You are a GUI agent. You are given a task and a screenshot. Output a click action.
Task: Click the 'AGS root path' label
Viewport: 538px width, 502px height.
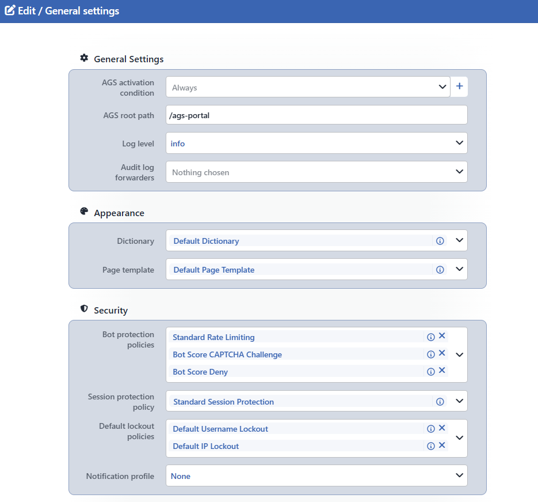click(129, 115)
